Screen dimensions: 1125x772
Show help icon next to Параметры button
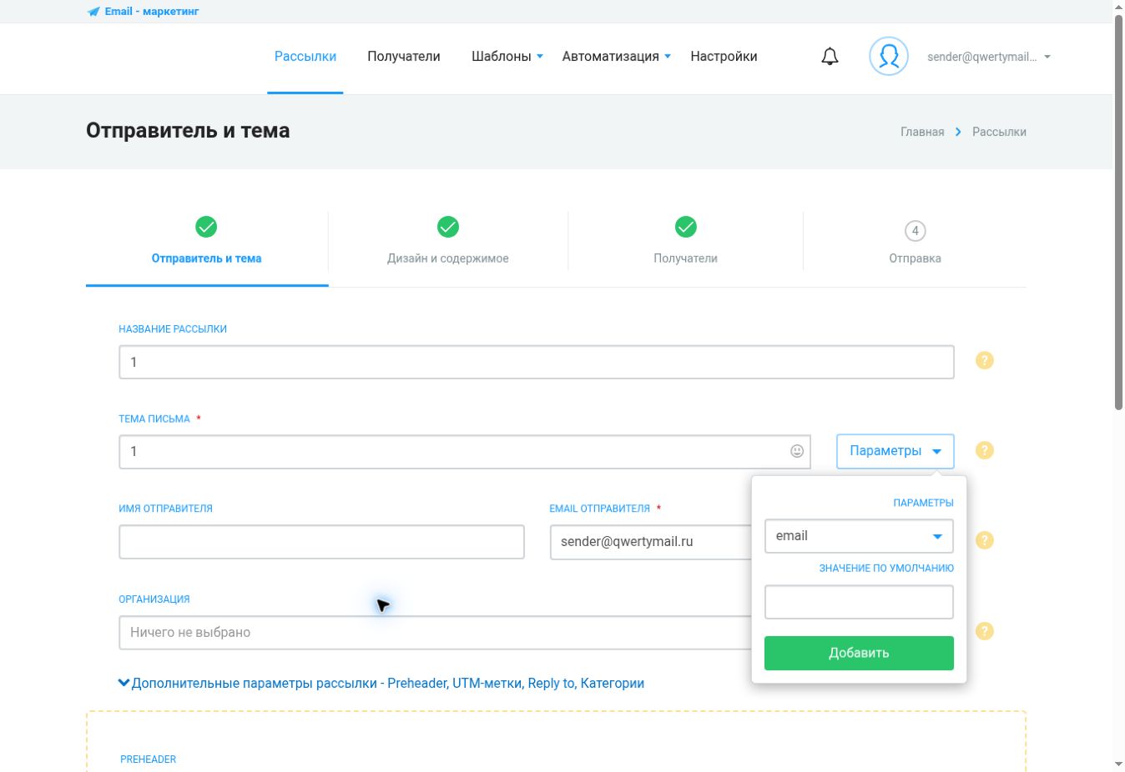pos(985,450)
